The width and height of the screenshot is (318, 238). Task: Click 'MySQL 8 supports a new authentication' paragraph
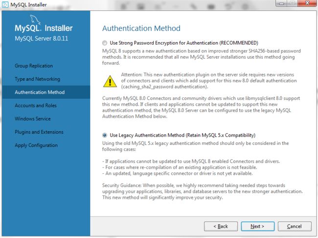(202, 57)
